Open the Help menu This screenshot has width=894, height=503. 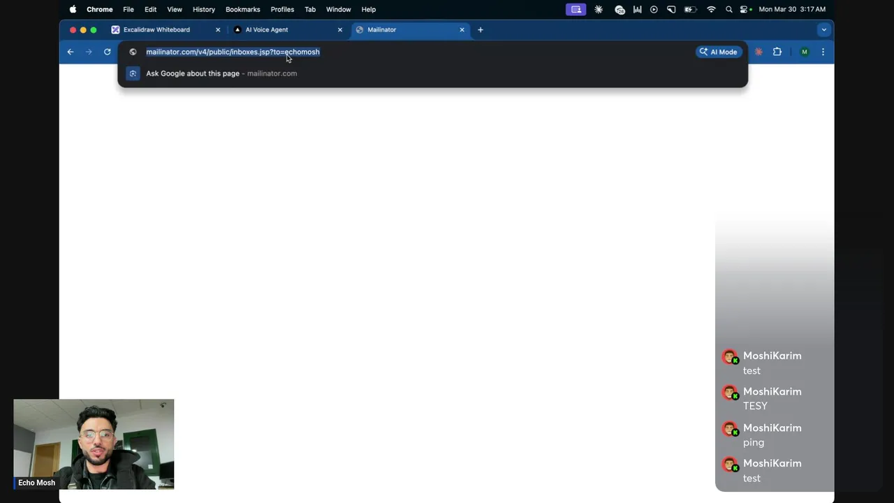pyautogui.click(x=369, y=9)
